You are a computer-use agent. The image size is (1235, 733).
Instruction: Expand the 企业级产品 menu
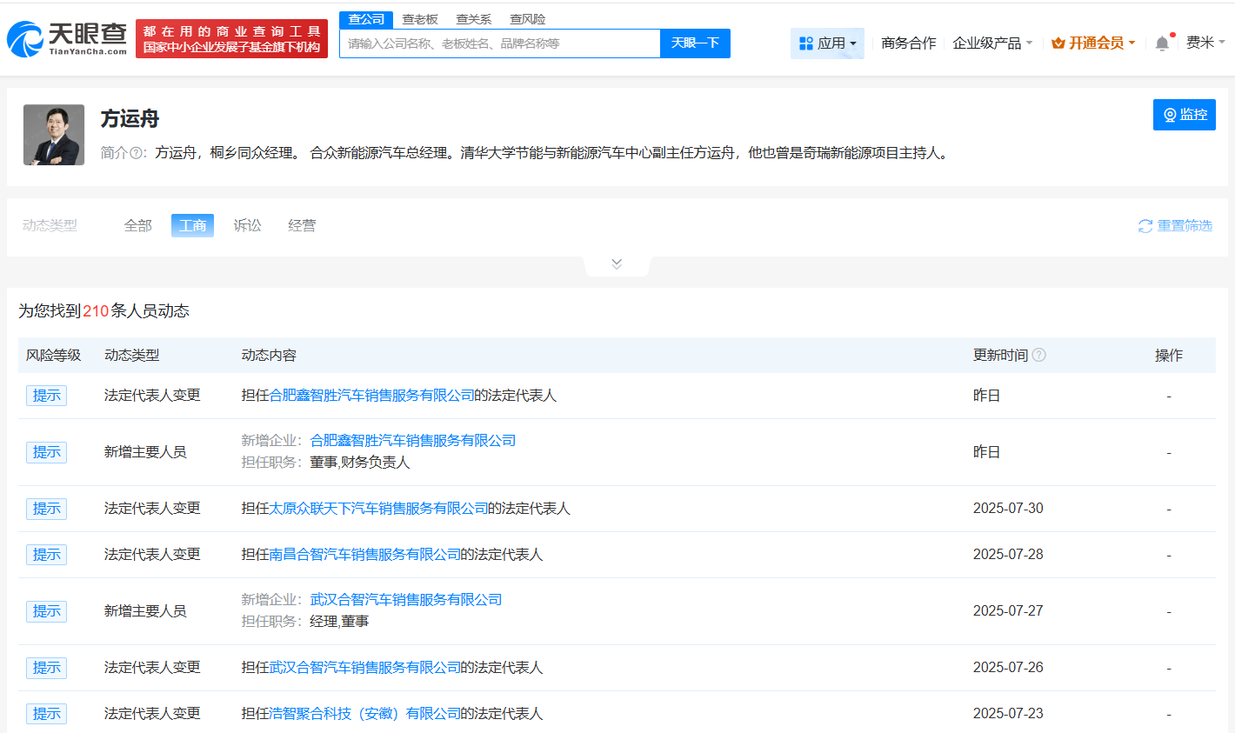click(992, 43)
